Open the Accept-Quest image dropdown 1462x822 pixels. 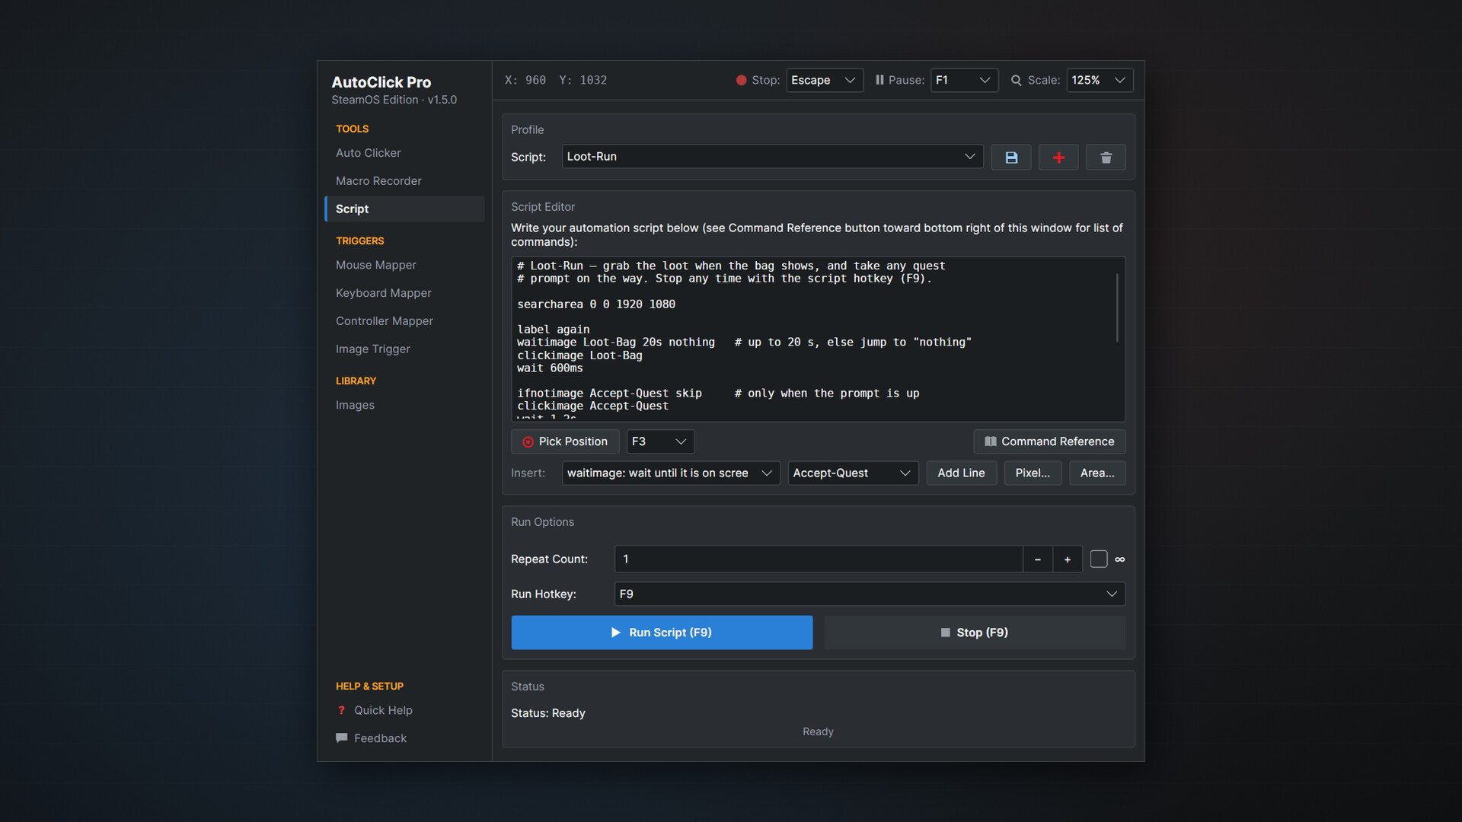[853, 473]
